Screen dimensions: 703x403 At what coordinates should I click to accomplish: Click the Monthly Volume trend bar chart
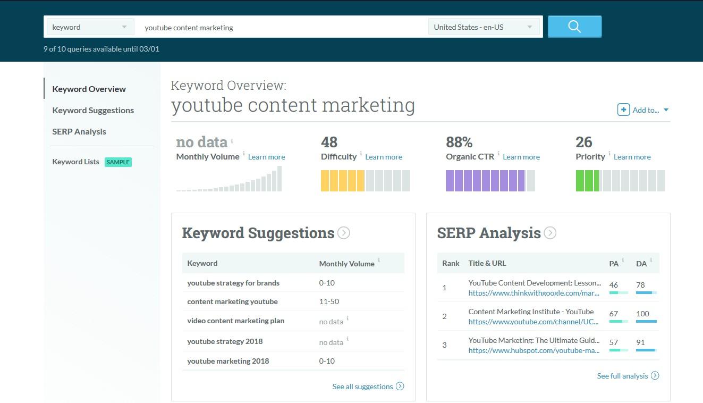pyautogui.click(x=229, y=179)
